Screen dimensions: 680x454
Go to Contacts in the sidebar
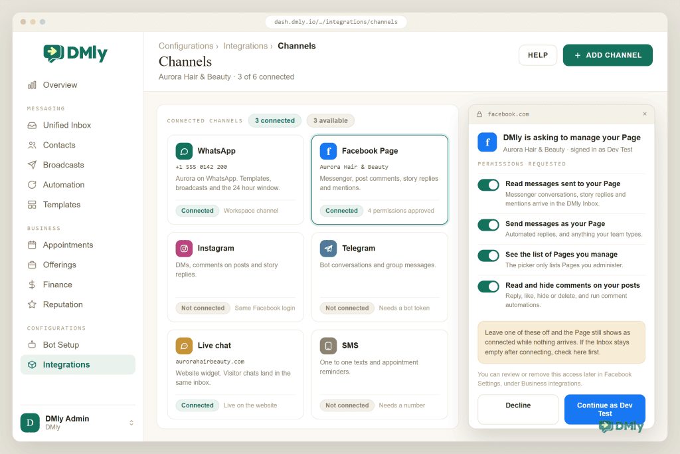tap(78, 146)
